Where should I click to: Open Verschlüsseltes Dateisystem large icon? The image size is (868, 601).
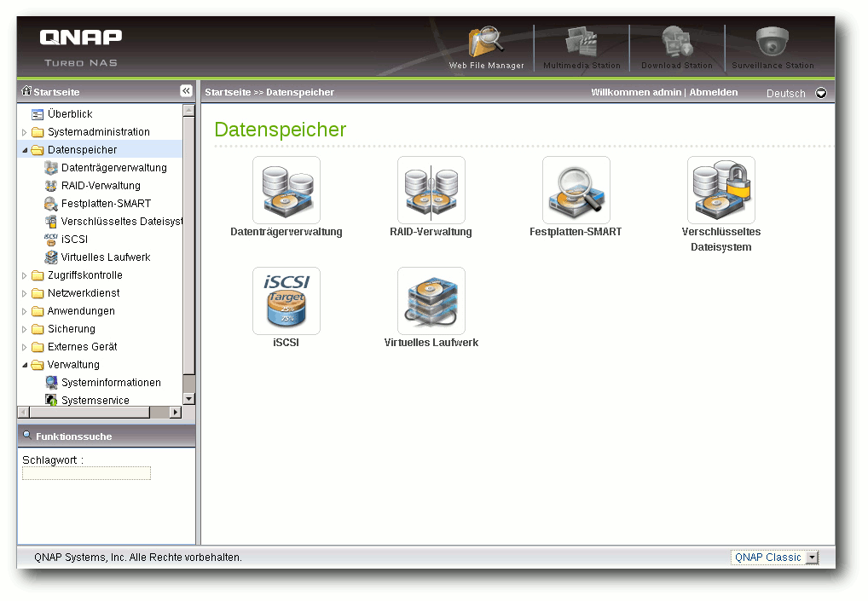[721, 190]
